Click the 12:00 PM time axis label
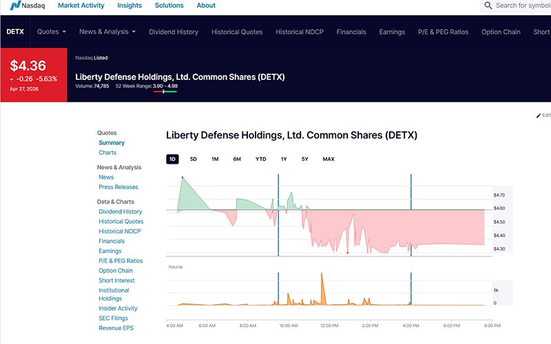Viewport: 551px width, 344px height. pos(329,325)
